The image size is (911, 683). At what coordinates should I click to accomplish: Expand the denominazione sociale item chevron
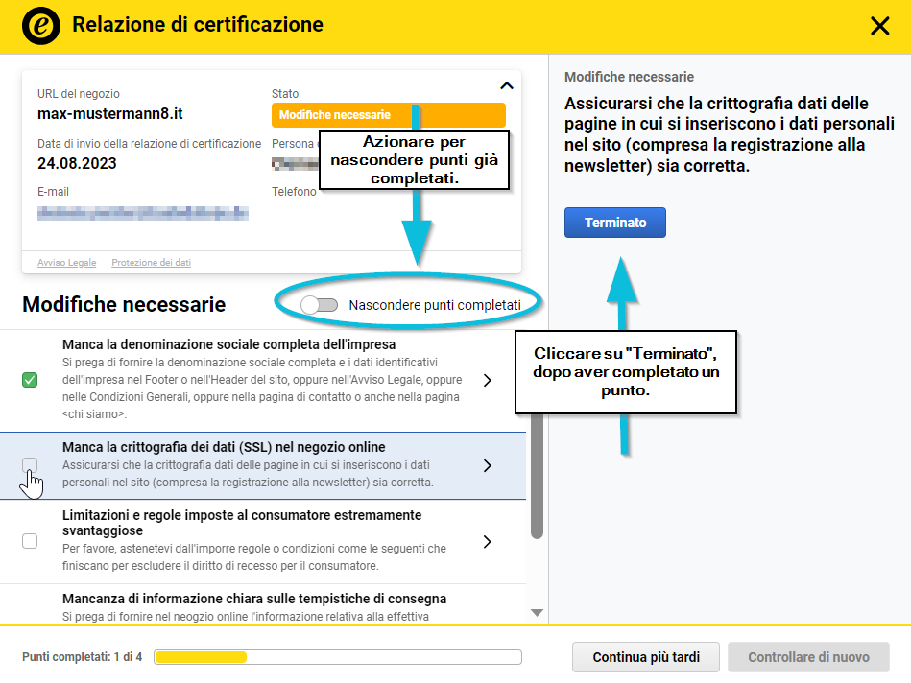coord(488,380)
